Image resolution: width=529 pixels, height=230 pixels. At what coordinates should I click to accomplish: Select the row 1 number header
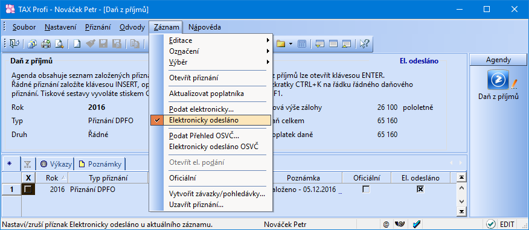coord(11,190)
